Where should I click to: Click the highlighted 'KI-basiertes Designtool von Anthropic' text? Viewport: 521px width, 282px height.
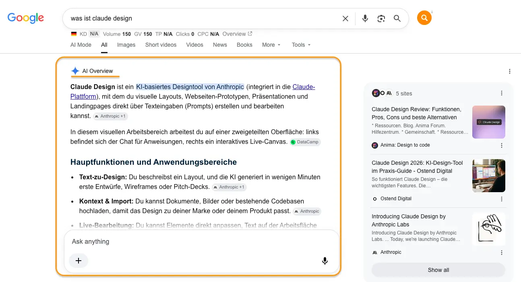190,87
